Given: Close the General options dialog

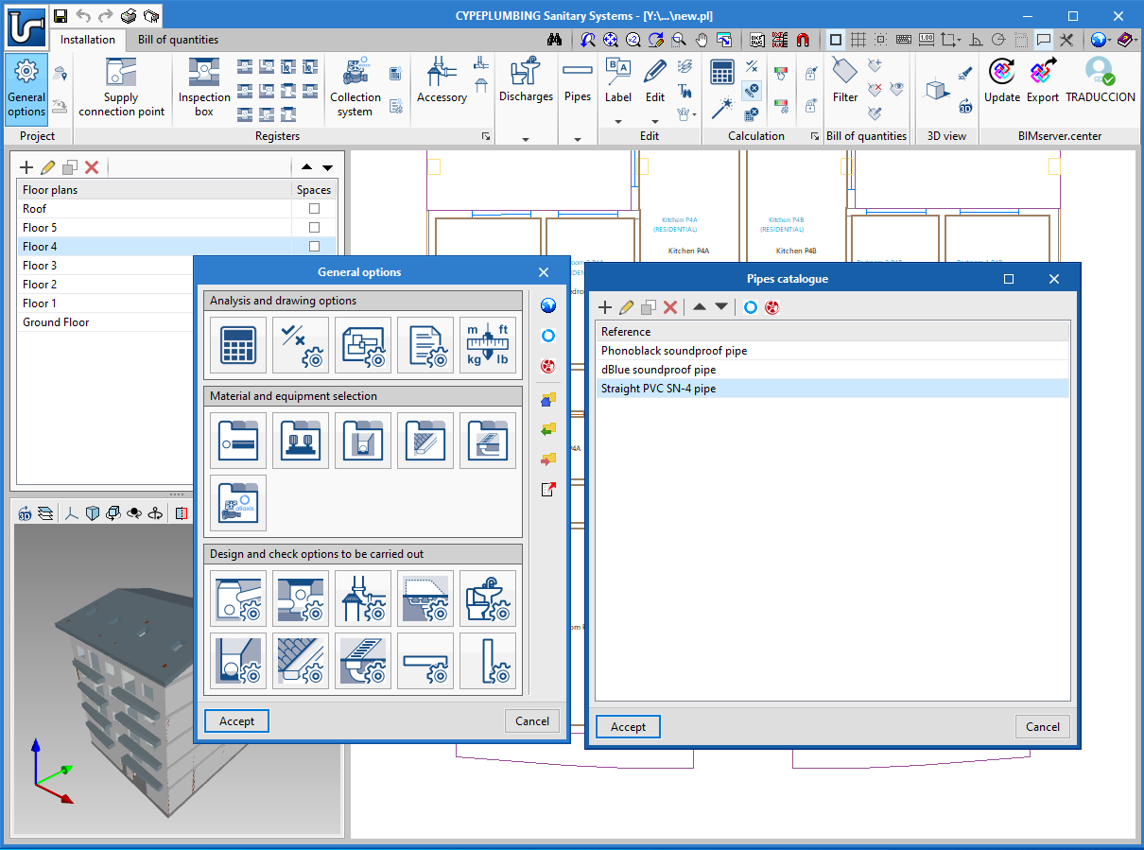Looking at the screenshot, I should coord(544,272).
